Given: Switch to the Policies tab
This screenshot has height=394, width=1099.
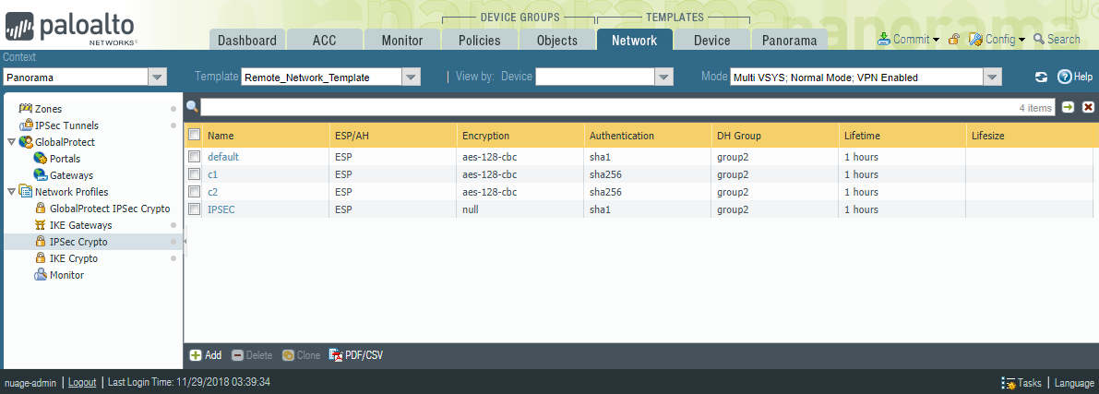Looking at the screenshot, I should (x=479, y=41).
